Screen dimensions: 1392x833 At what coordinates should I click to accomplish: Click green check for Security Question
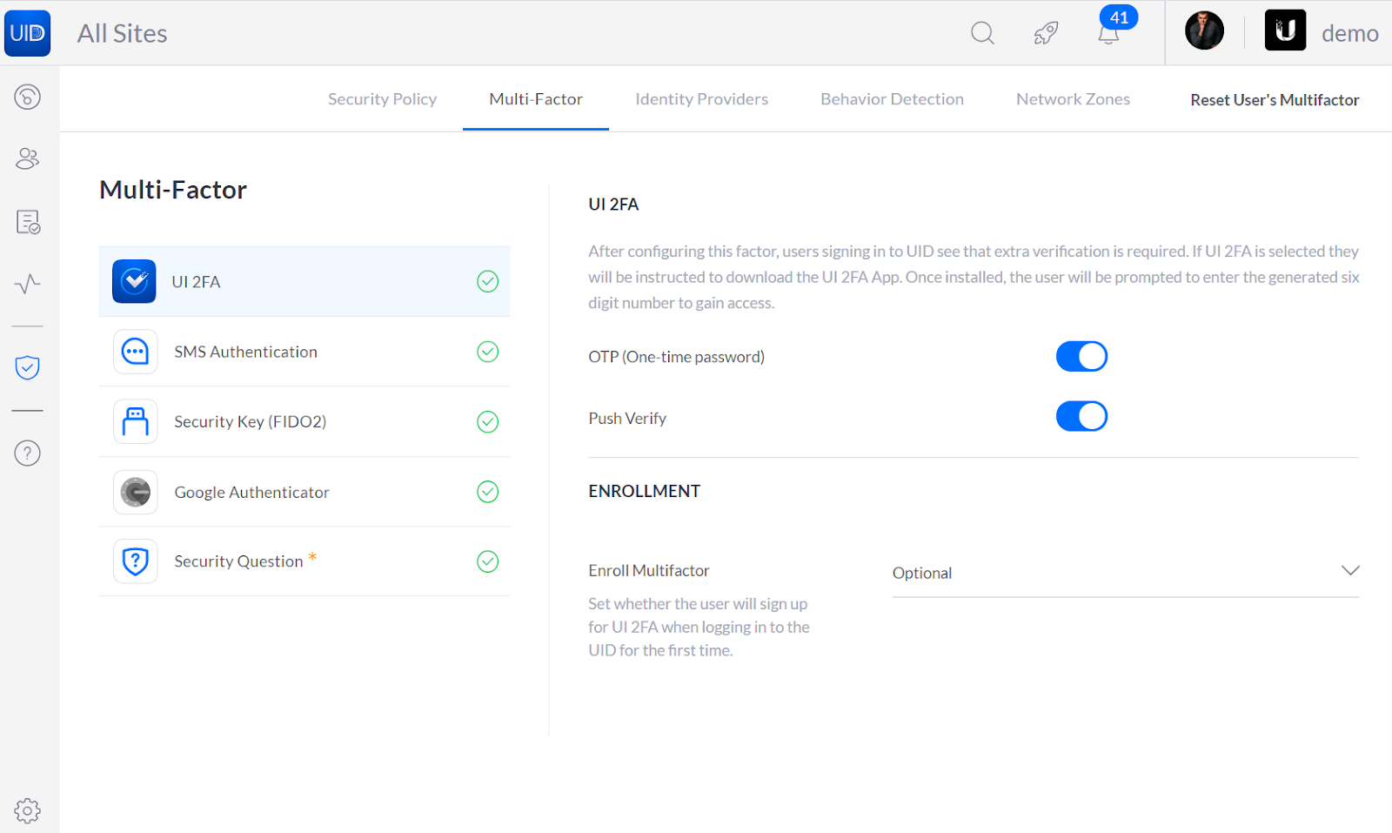click(x=488, y=561)
